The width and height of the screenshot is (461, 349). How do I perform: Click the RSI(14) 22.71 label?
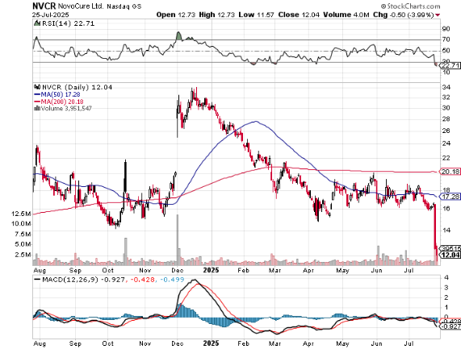click(68, 23)
